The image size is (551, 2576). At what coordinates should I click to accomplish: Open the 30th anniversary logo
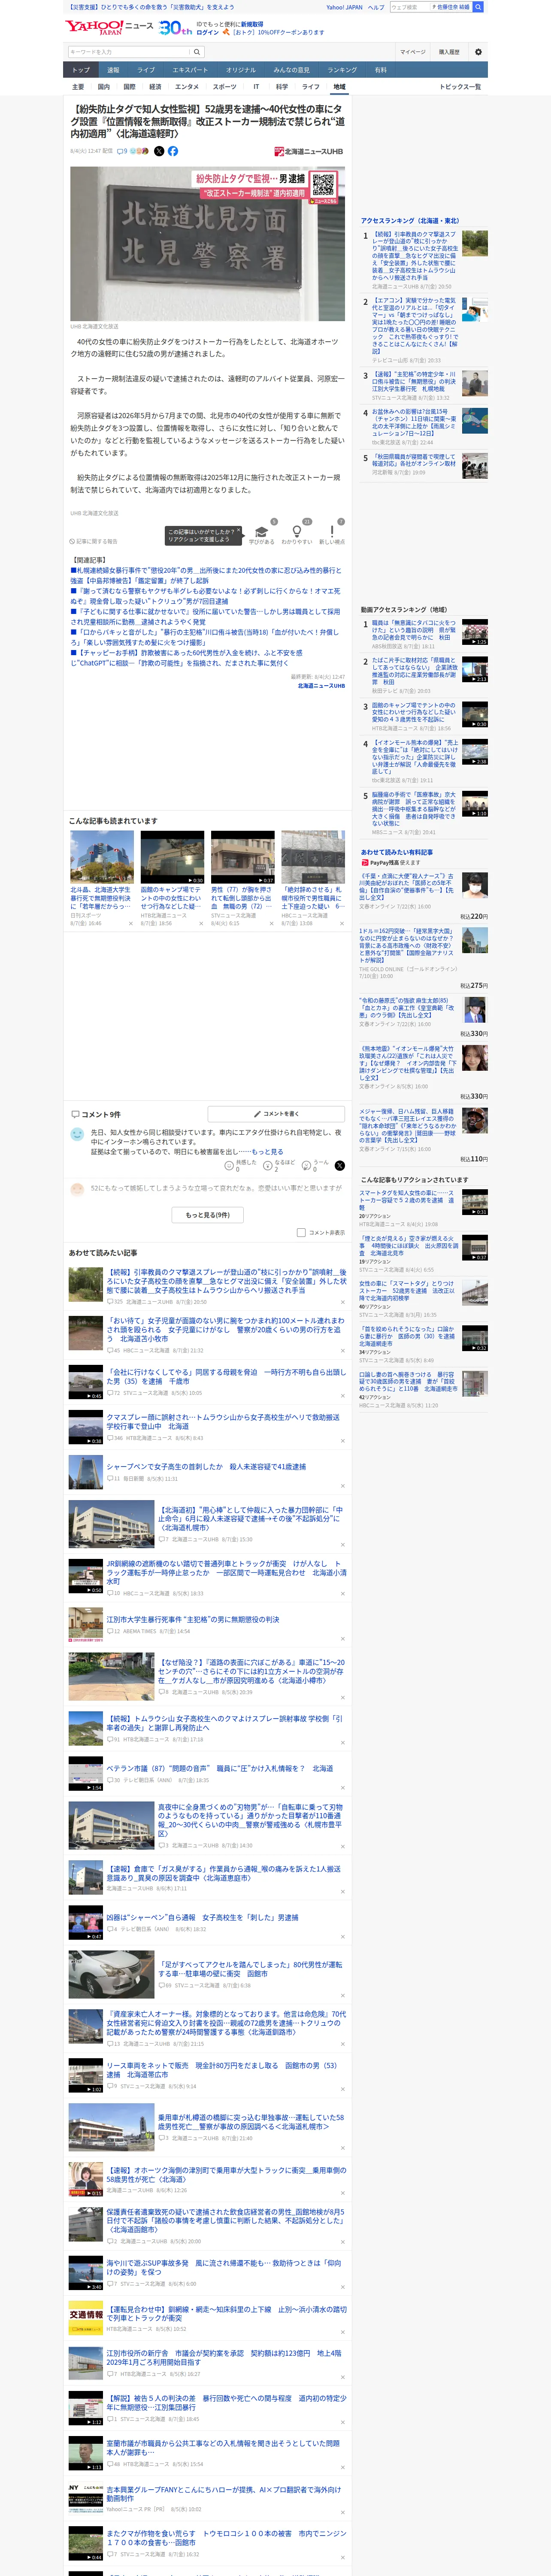click(175, 27)
